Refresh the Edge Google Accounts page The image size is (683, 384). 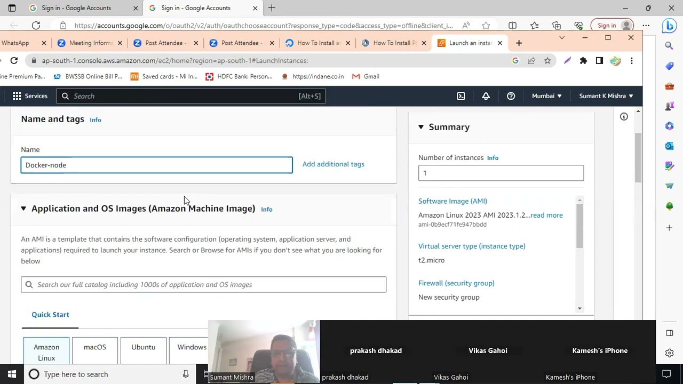36,26
